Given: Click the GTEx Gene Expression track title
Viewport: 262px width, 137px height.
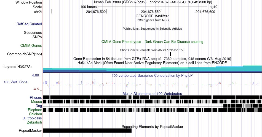Looking at the screenshot, I should tap(152, 59).
